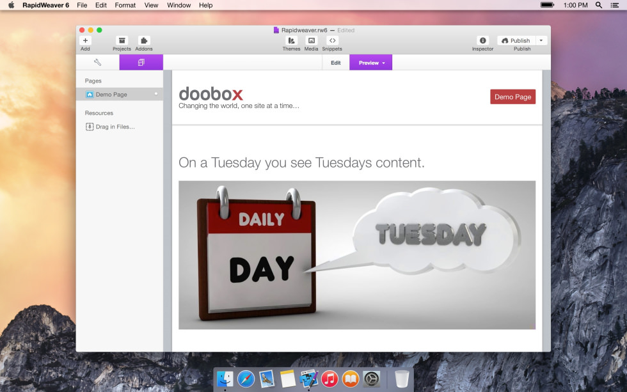The image size is (627, 392).
Task: Open the Xcode icon in the Dock
Action: (308, 379)
